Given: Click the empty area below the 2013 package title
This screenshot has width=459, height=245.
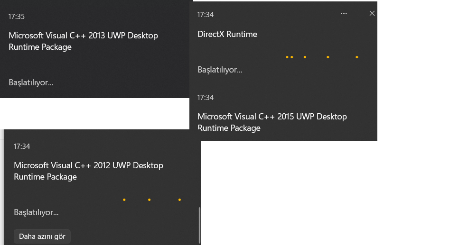Looking at the screenshot, I should click(95, 64).
